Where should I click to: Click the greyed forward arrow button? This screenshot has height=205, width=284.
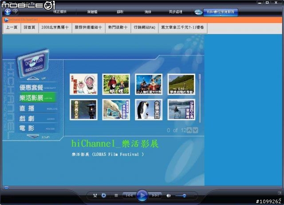click(15, 12)
